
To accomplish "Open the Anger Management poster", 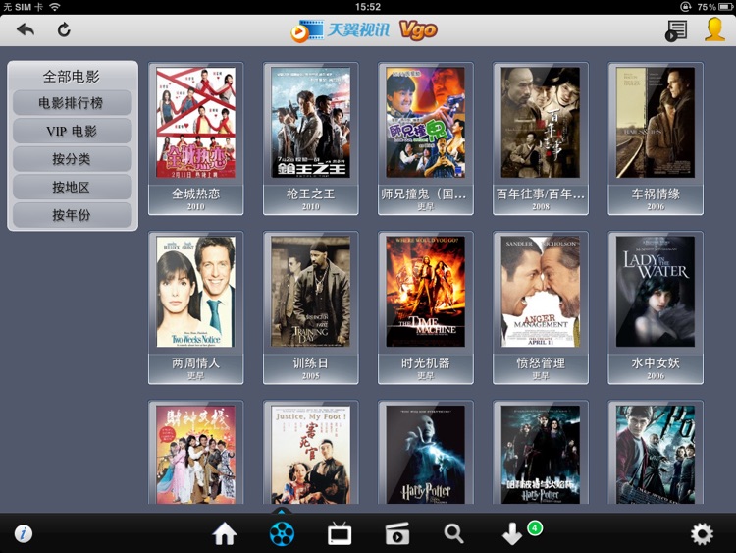I will [541, 292].
